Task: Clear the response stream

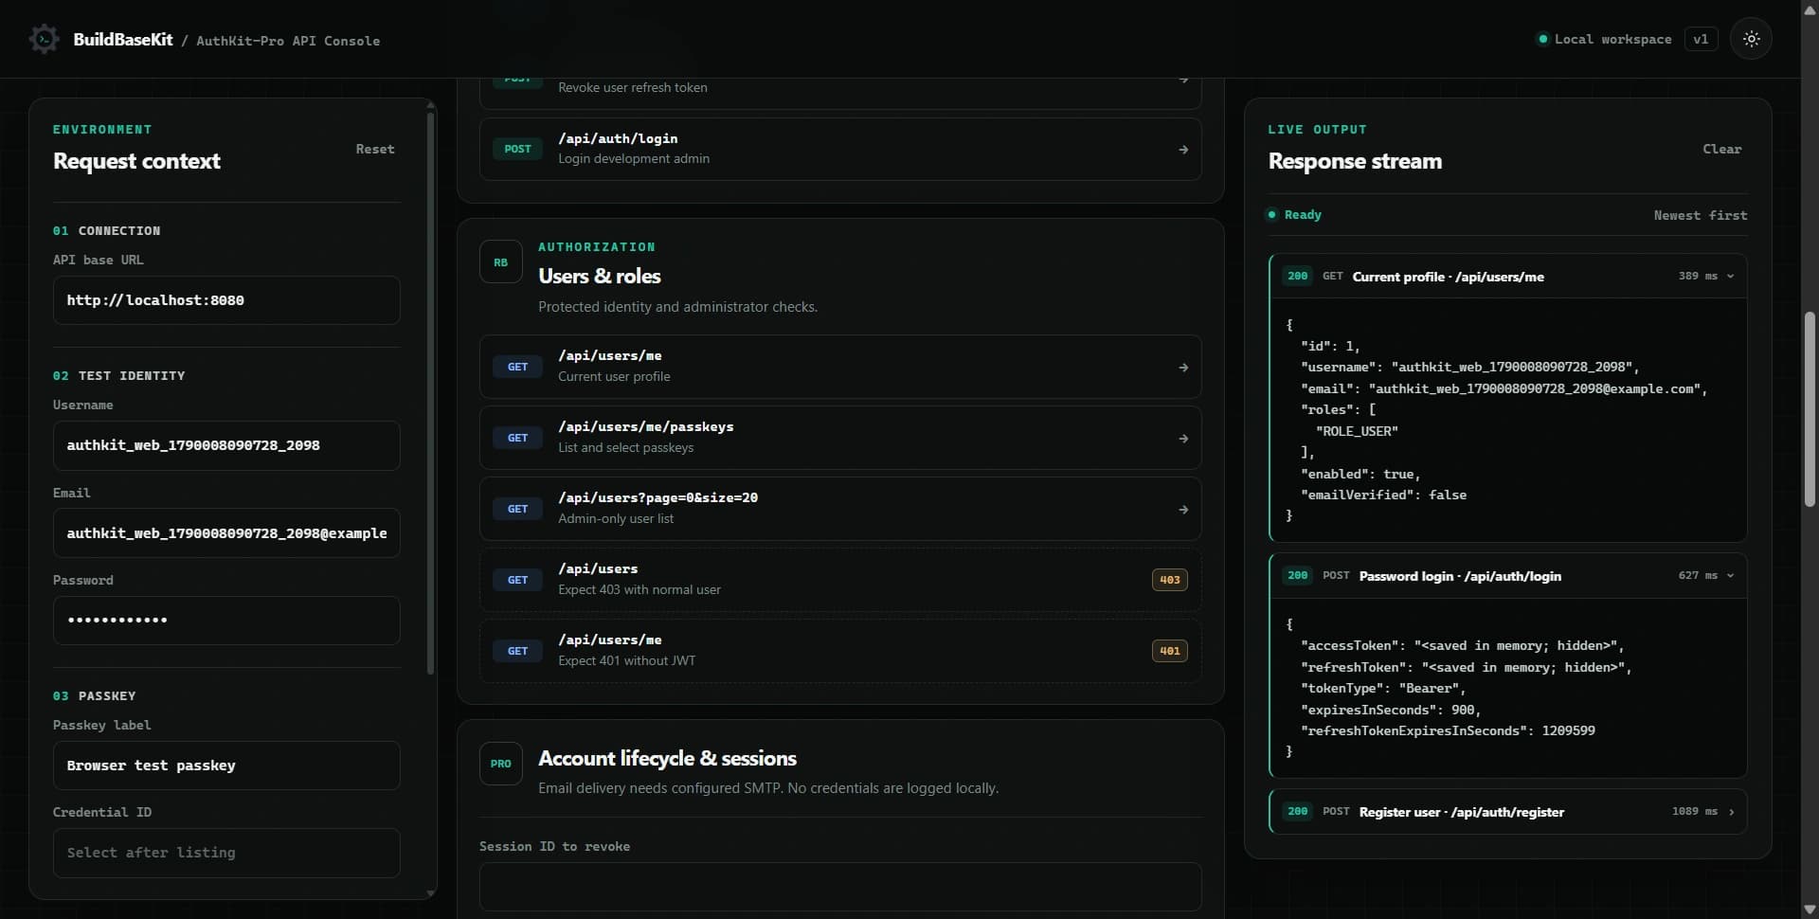Action: [1721, 149]
